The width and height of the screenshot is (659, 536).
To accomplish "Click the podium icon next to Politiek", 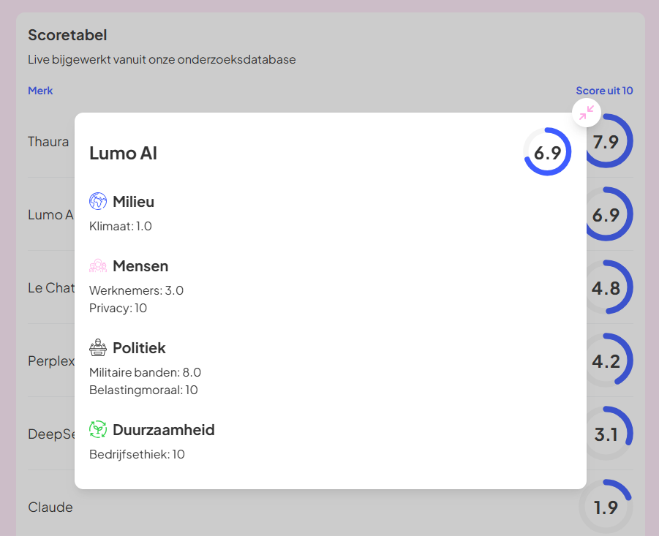I will click(x=98, y=347).
